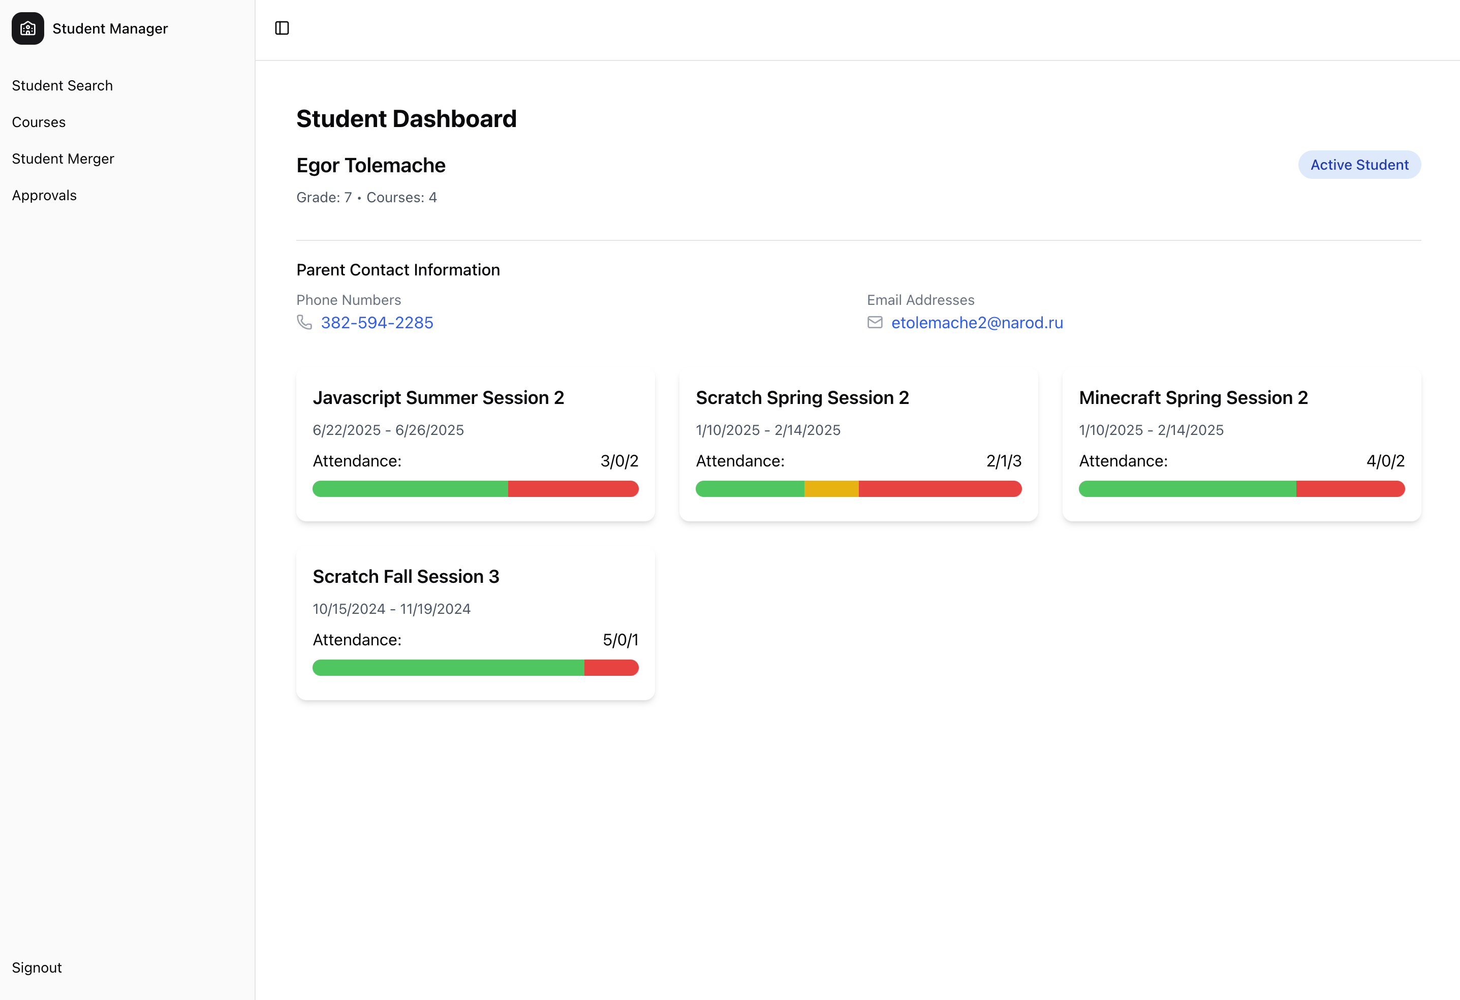Open Scratch Spring Session 2 card
Image resolution: width=1460 pixels, height=1000 pixels.
click(x=802, y=398)
